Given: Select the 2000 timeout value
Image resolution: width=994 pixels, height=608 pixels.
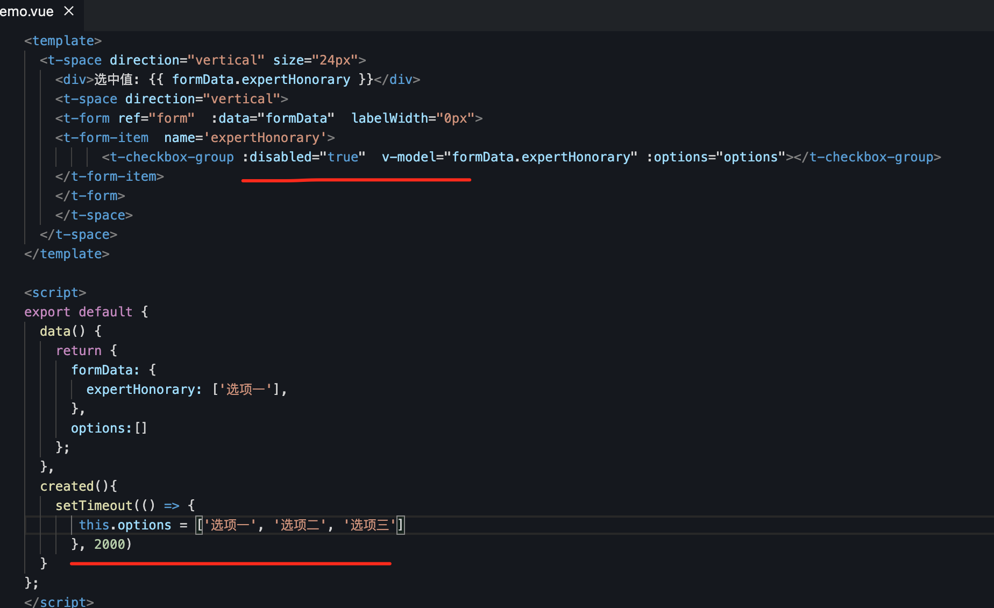Looking at the screenshot, I should 110,544.
